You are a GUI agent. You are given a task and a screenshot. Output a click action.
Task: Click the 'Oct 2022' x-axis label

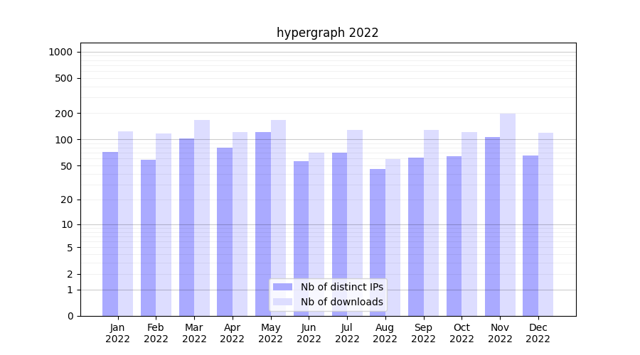[x=462, y=333]
